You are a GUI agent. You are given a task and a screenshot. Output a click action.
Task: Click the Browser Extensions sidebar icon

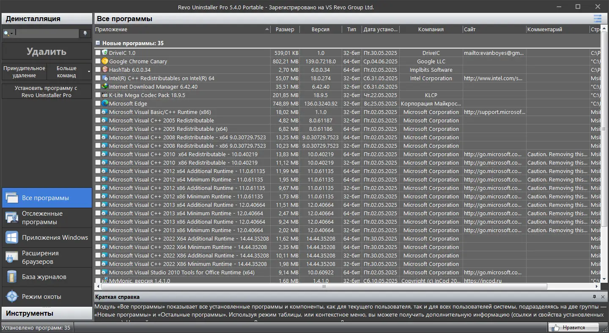point(11,257)
